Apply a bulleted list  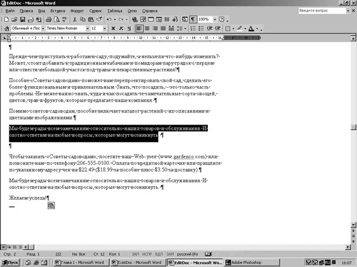tap(201, 29)
